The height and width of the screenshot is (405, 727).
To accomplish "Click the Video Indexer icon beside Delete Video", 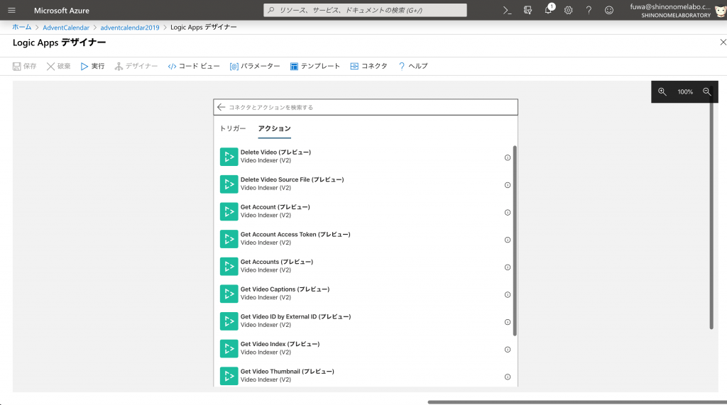I will coord(229,157).
